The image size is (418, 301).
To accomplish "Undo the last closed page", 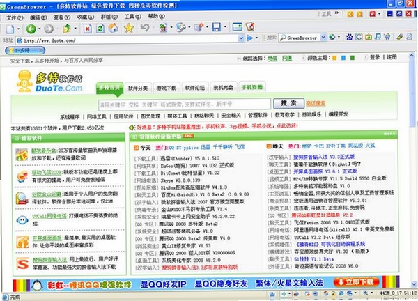I will point(145,28).
